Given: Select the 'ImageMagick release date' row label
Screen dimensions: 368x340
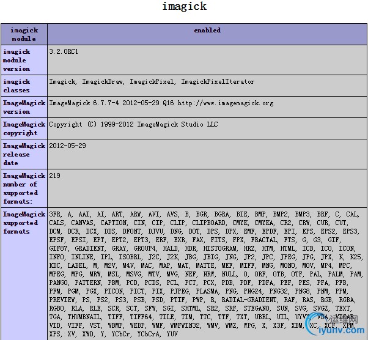Looking at the screenshot, I should [x=24, y=154].
